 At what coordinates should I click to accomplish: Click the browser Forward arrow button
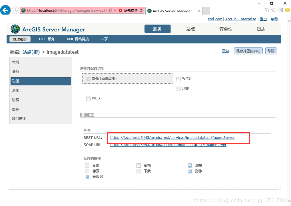pos(15,10)
